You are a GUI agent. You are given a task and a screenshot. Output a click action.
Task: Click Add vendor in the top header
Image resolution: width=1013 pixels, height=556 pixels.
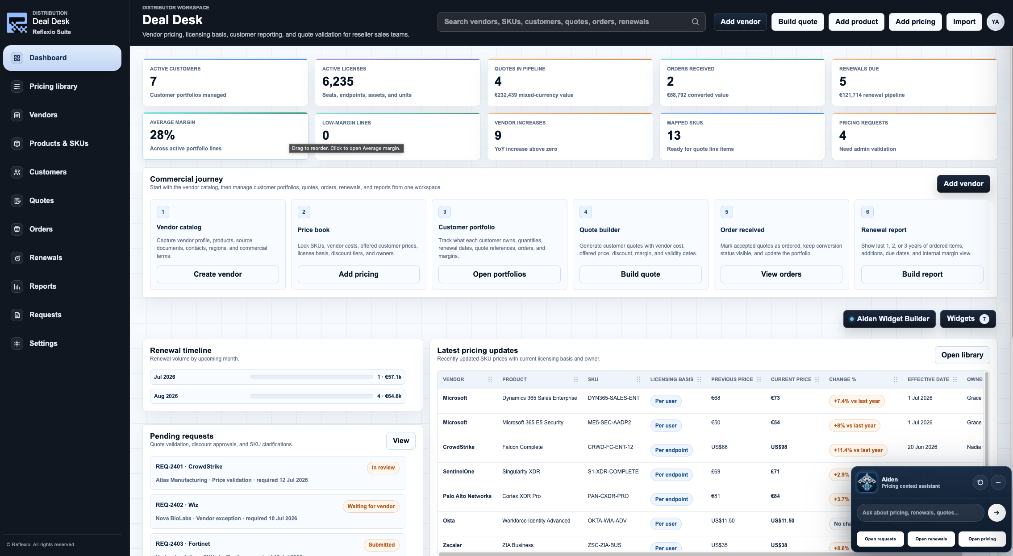click(x=740, y=22)
